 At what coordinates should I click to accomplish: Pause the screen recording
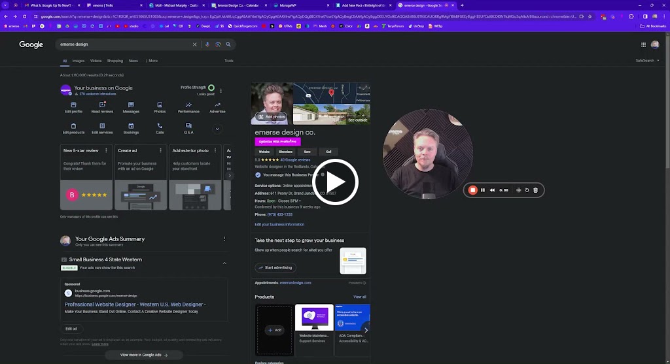(x=483, y=190)
